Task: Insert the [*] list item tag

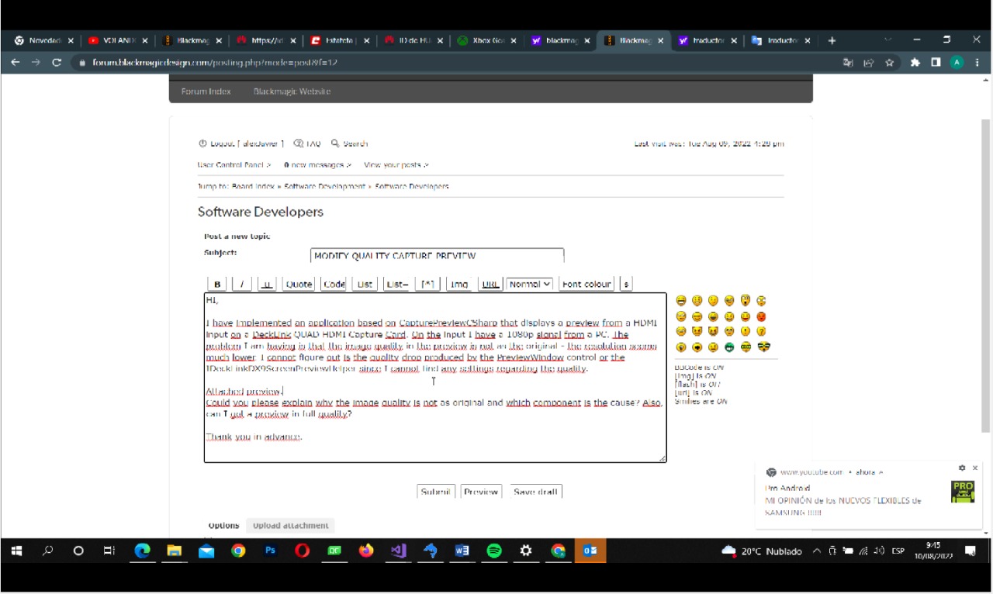Action: 428,285
